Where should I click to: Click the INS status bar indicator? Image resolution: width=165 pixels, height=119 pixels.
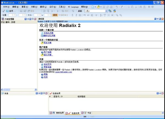pyautogui.click(x=85, y=117)
